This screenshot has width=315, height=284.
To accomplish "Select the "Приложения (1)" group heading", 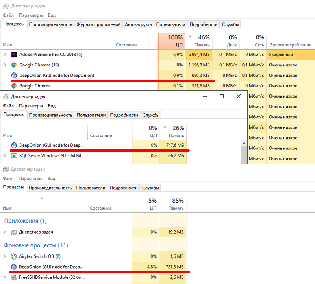I will (x=26, y=221).
